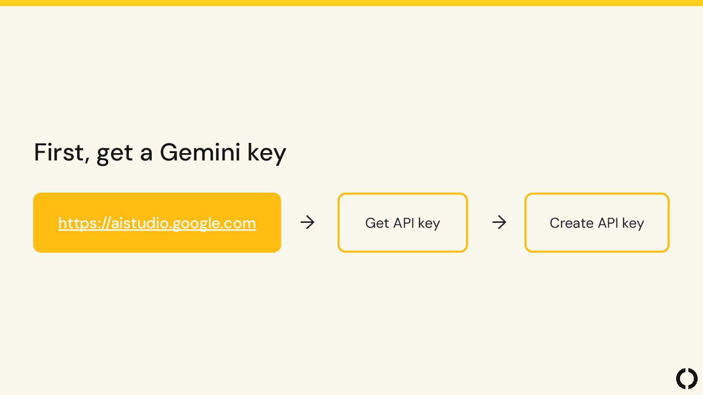Viewport: 703px width, 395px height.
Task: Click the black circular logo icon
Action: point(687,379)
